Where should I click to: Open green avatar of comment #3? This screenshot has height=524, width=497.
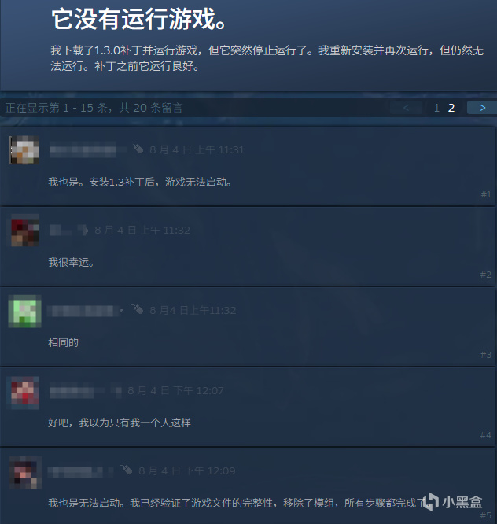[x=24, y=311]
